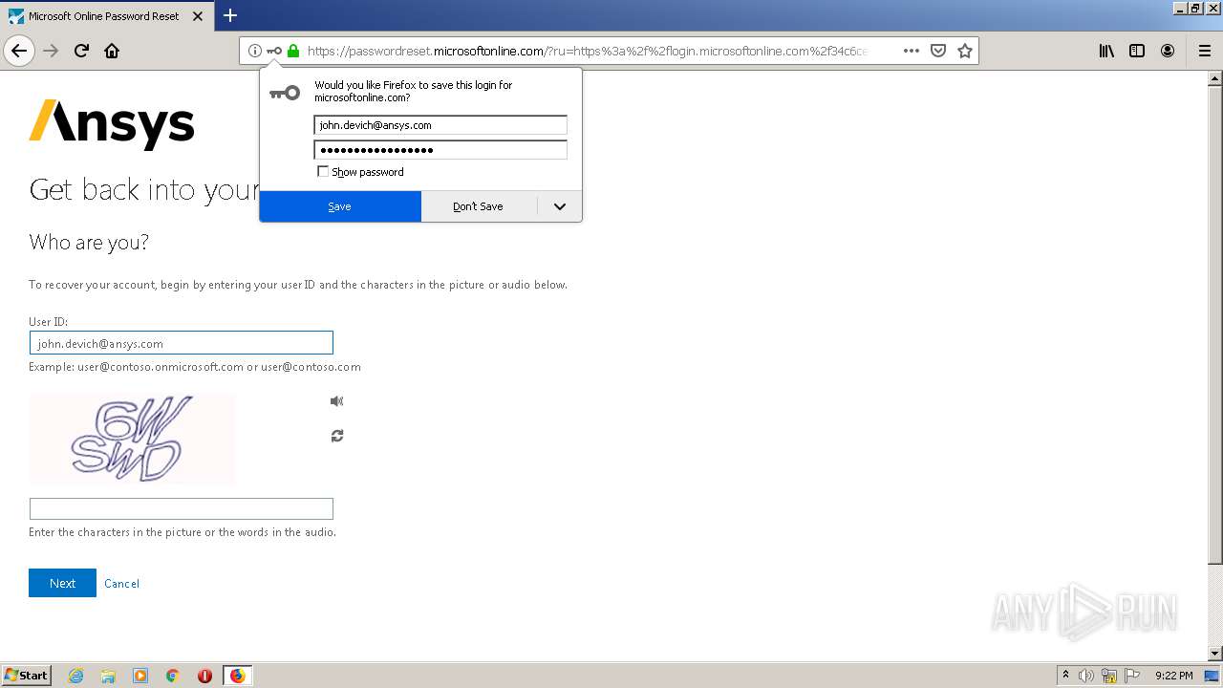This screenshot has width=1223, height=688.
Task: Choose Don't Save for this login
Action: pyautogui.click(x=479, y=206)
